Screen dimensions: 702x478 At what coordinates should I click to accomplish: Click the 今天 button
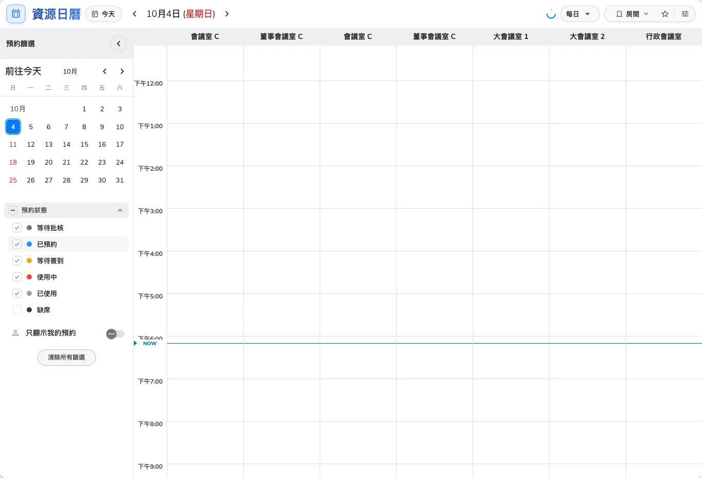click(x=104, y=14)
